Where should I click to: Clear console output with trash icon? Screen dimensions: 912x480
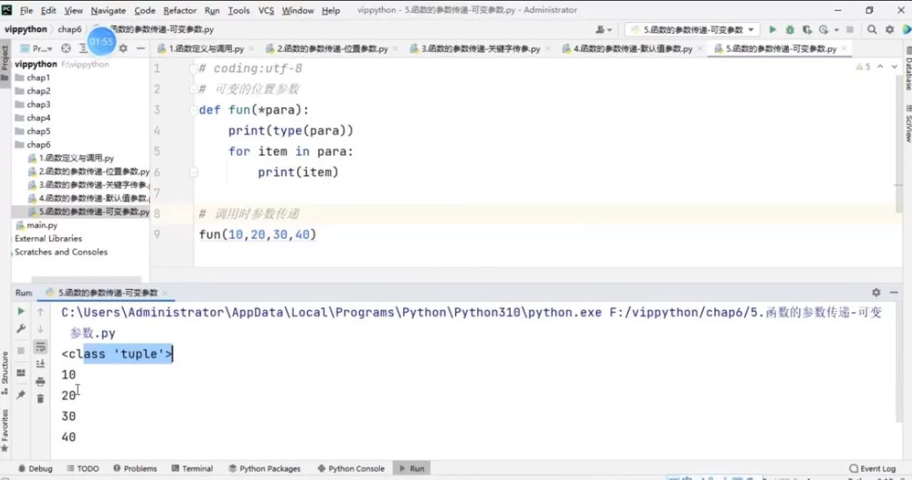tap(41, 399)
